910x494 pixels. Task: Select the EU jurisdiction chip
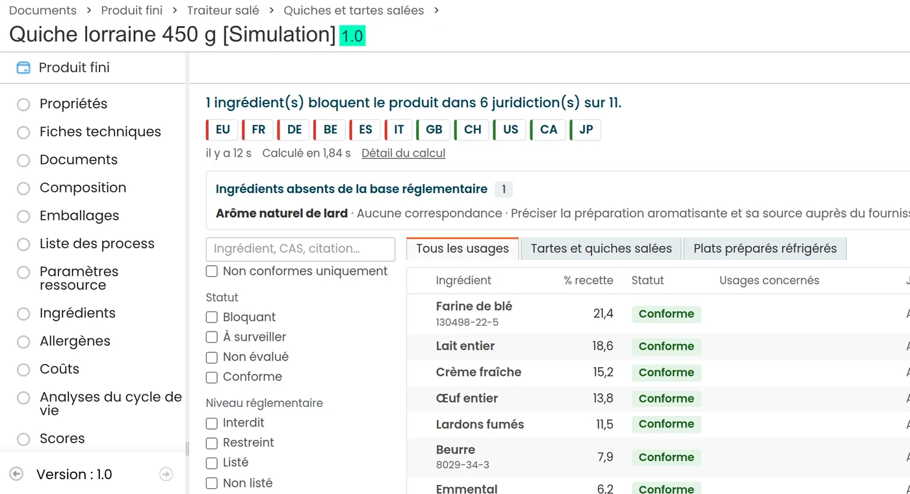tap(222, 129)
